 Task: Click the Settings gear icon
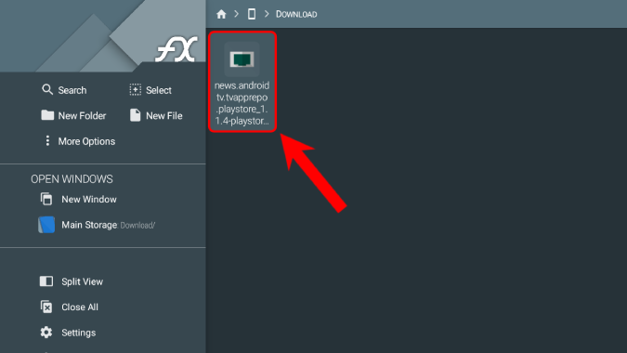46,333
